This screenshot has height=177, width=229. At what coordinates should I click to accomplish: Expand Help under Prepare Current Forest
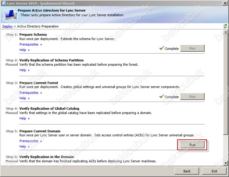click(24, 98)
